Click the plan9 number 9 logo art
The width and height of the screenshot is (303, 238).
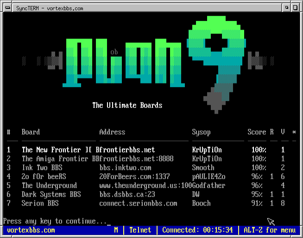pos(216,65)
